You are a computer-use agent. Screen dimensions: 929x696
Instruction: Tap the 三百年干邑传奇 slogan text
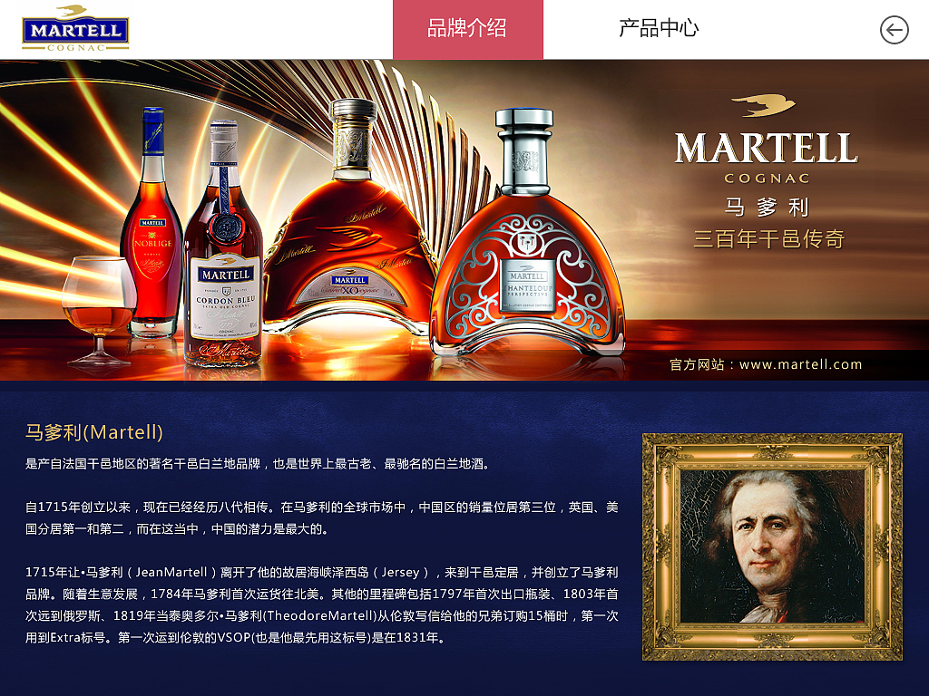tap(768, 239)
